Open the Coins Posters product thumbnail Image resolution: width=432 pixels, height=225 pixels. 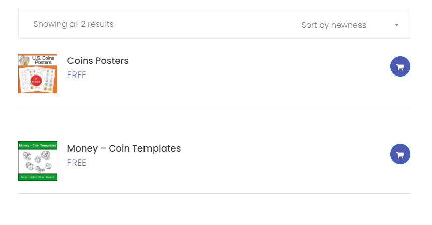click(38, 73)
